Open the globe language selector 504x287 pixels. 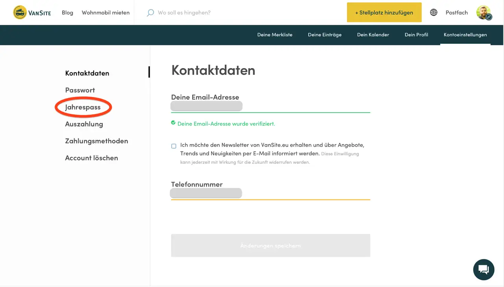tap(434, 13)
